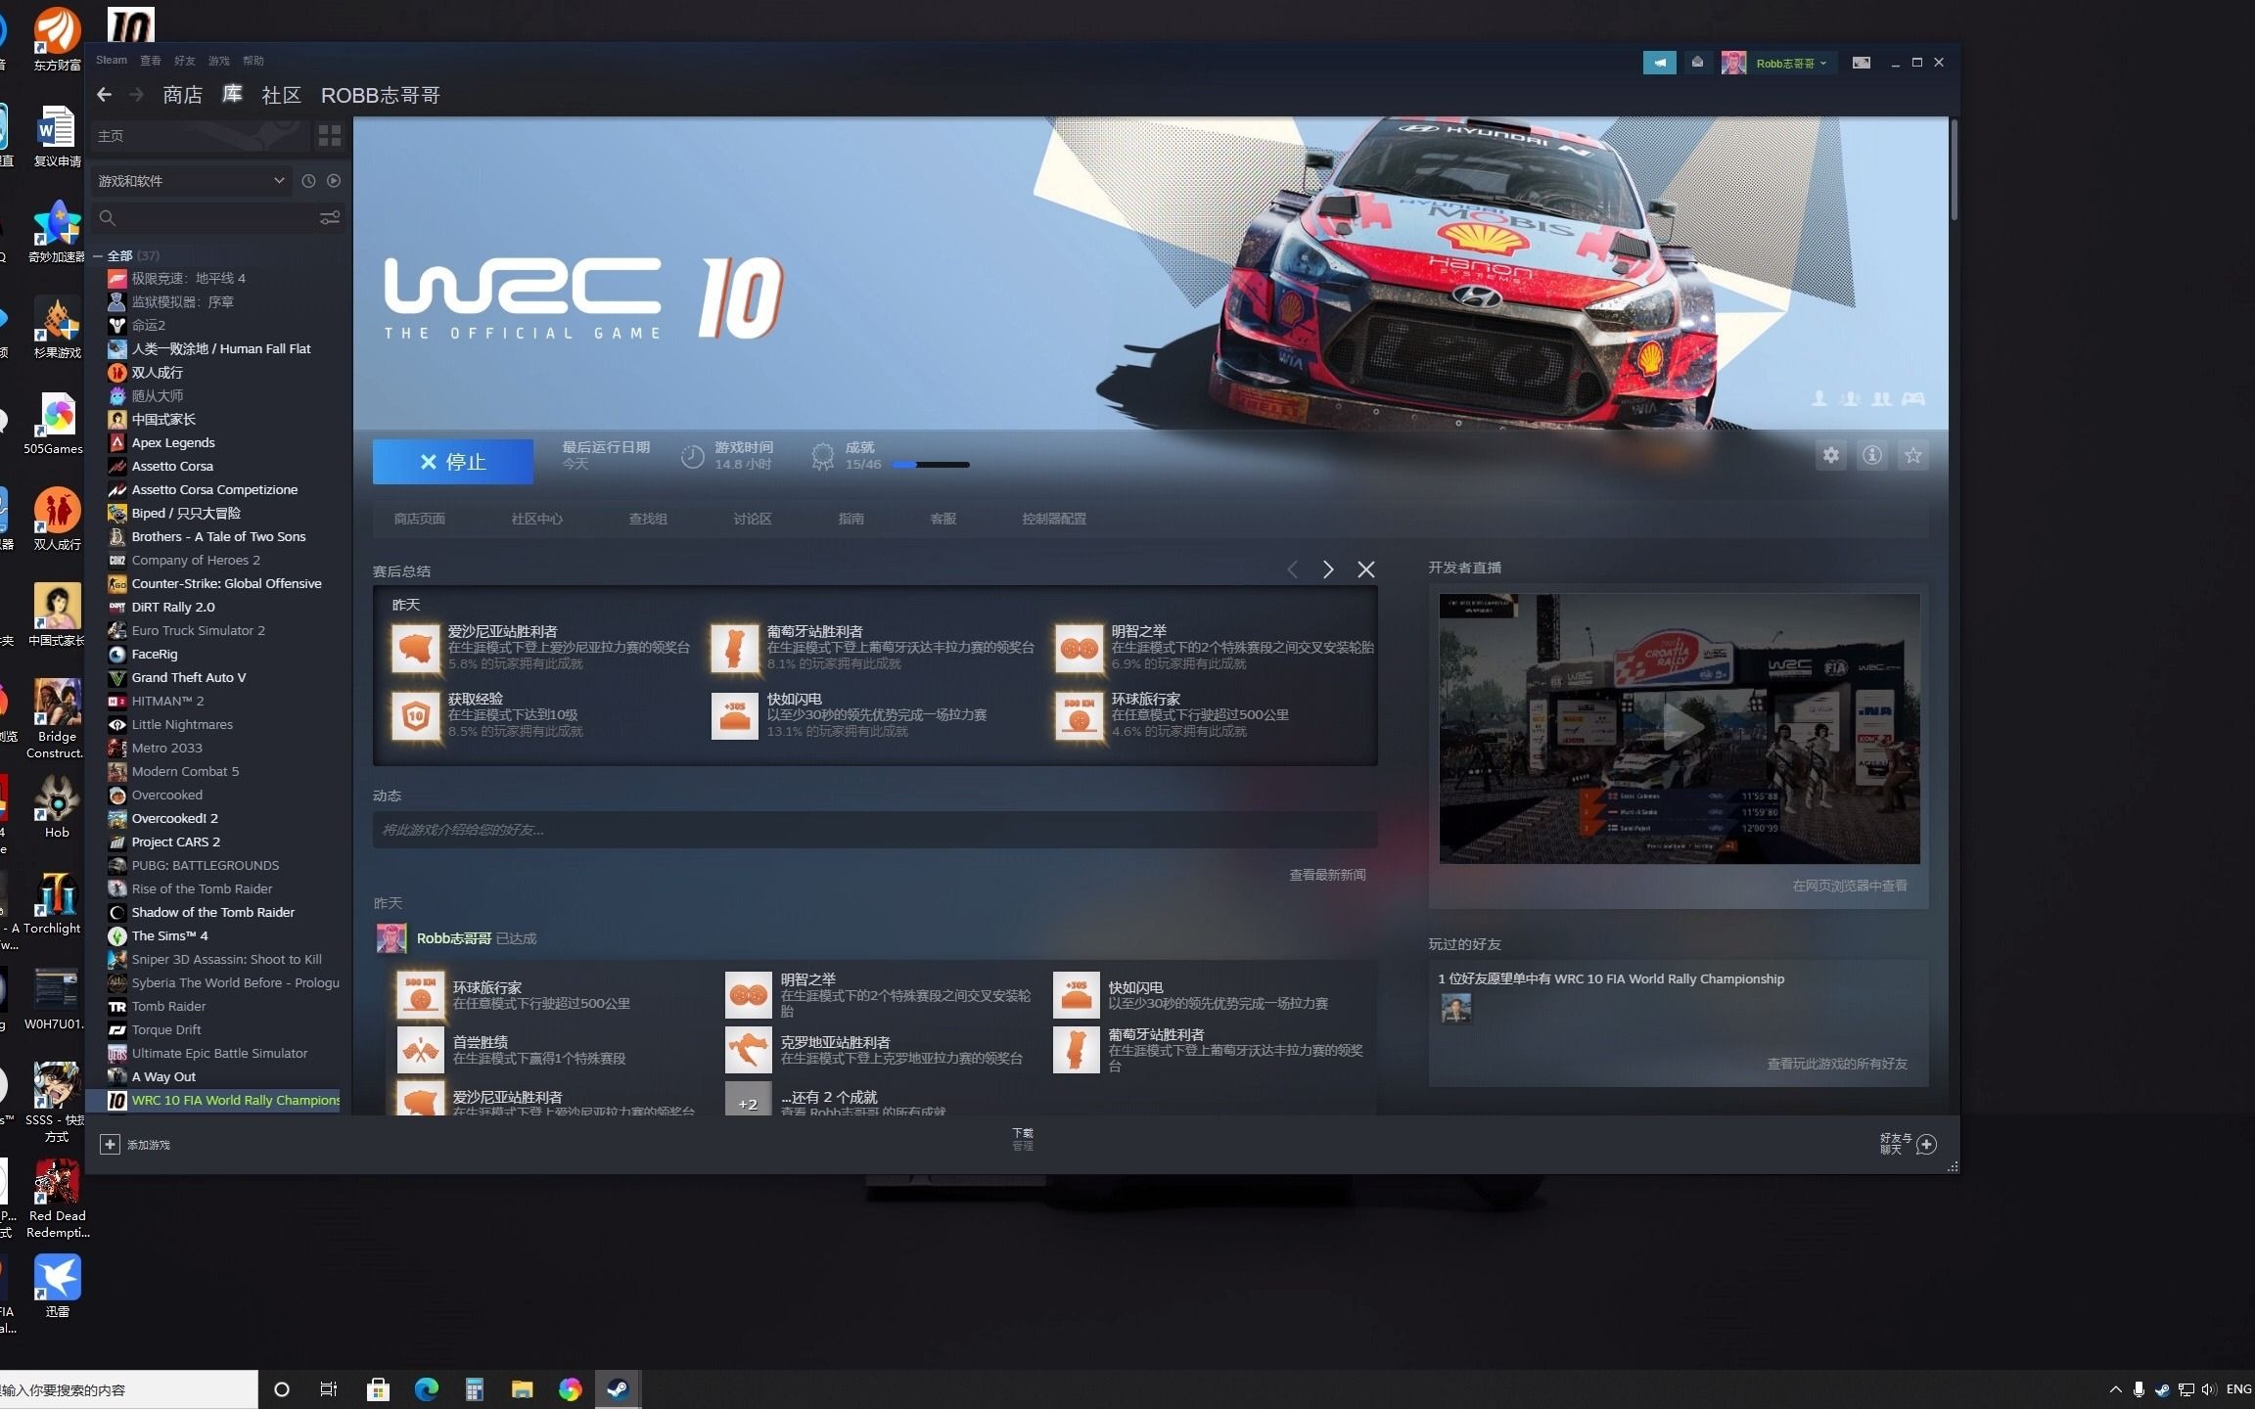
Task: Open the 迅雷 desktop shortcut
Action: click(x=57, y=1286)
